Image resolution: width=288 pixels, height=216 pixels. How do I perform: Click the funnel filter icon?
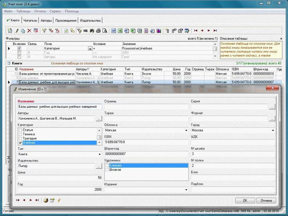pyautogui.click(x=44, y=31)
